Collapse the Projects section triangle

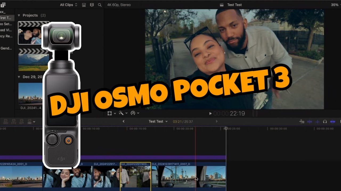click(x=19, y=15)
